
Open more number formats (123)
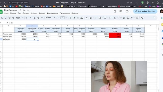(42, 18)
